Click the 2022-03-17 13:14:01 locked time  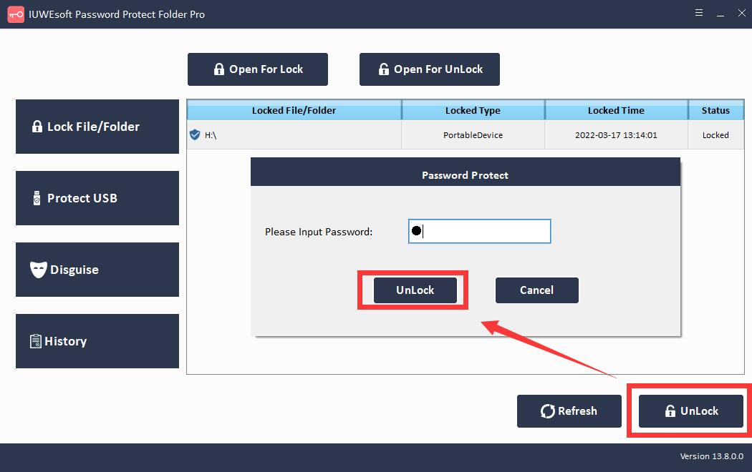(x=616, y=135)
